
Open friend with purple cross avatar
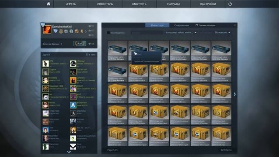coord(73,97)
